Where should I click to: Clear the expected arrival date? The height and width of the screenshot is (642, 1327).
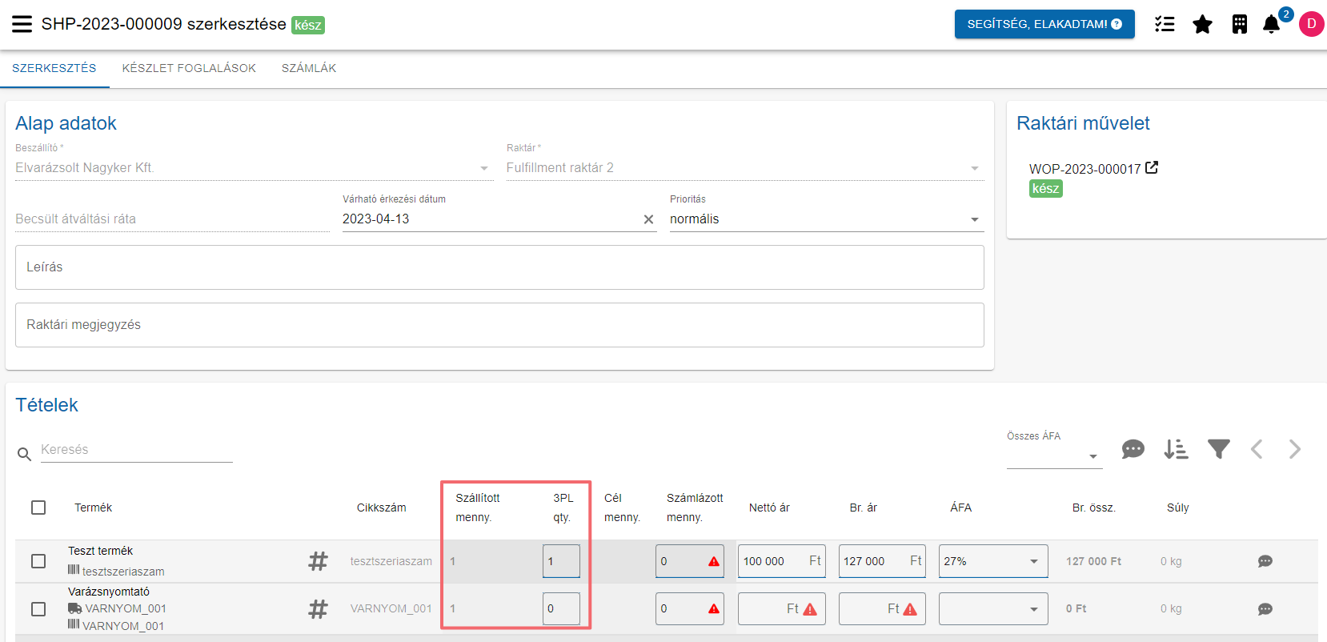tap(648, 219)
